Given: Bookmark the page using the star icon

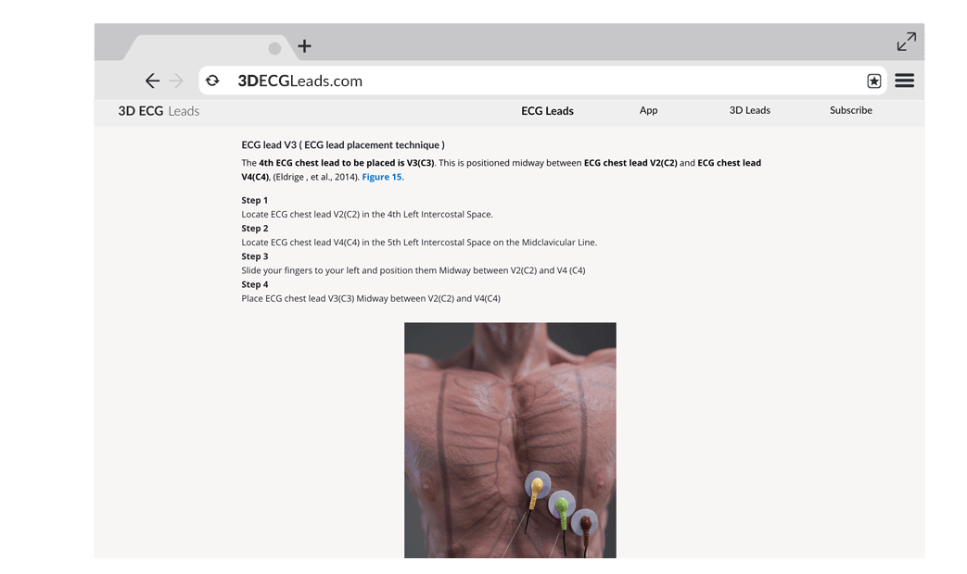Looking at the screenshot, I should coord(874,81).
